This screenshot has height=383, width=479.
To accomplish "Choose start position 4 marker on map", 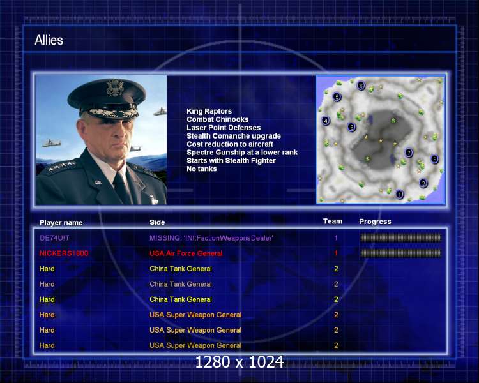I will point(326,121).
